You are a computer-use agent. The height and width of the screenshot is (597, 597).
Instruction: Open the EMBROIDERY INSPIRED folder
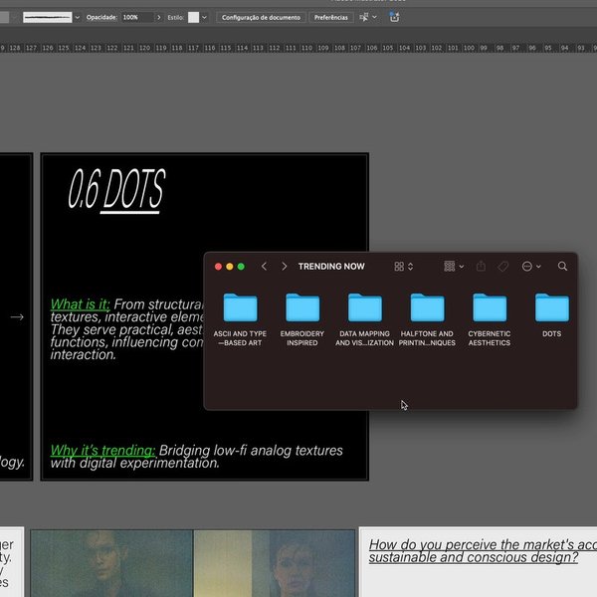coord(301,307)
